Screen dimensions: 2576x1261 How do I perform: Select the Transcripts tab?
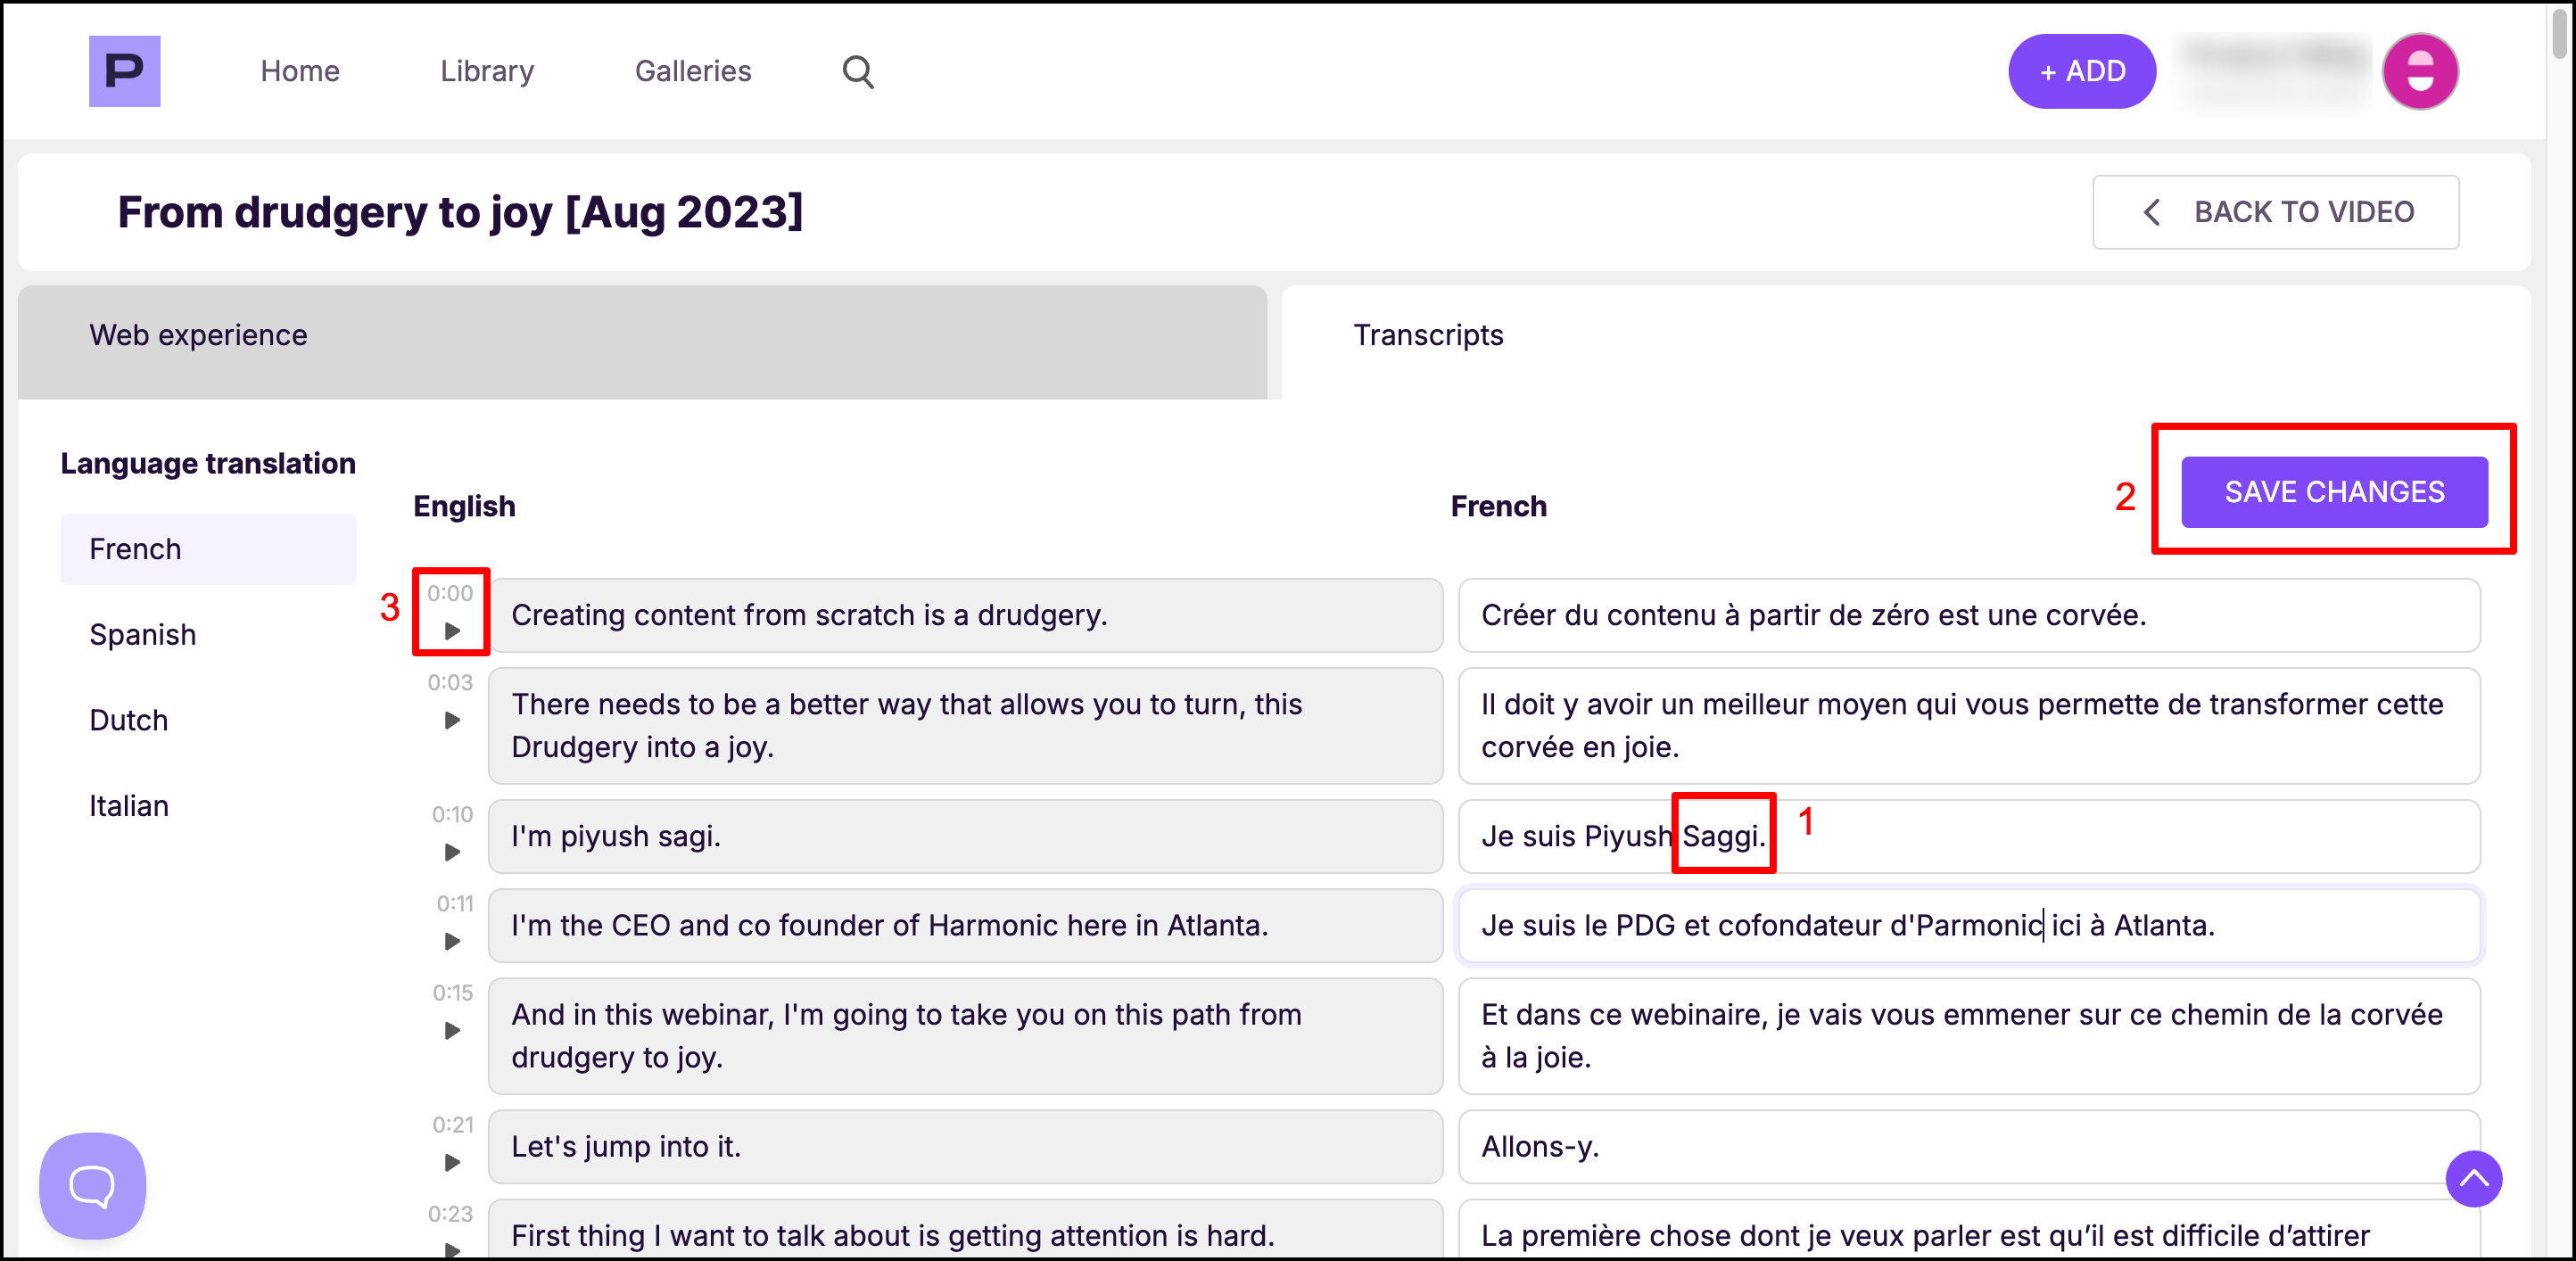(x=1427, y=335)
